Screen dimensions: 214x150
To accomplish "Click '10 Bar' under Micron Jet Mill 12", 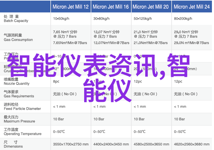I will pos(59,119).
